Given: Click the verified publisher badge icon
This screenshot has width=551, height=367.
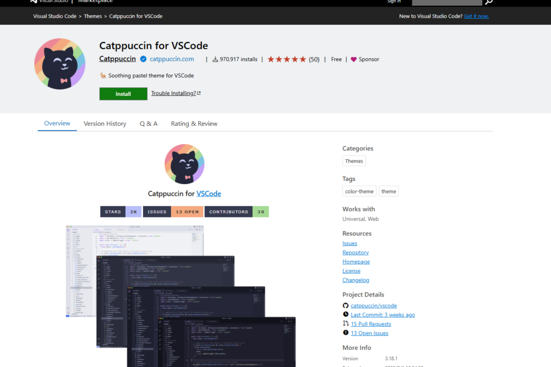Looking at the screenshot, I should point(143,59).
